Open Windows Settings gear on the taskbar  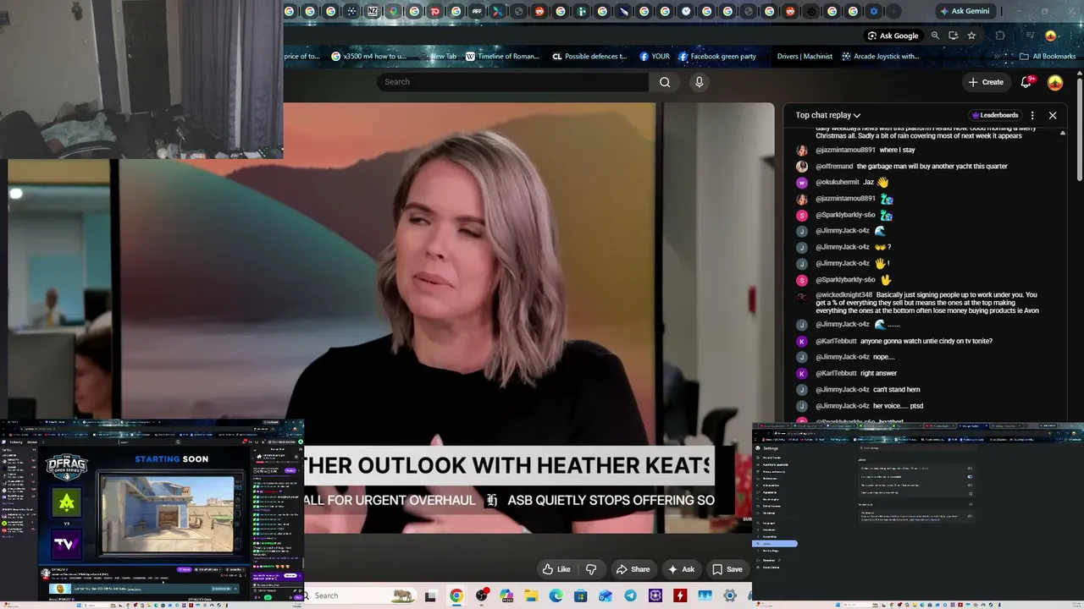coord(729,595)
